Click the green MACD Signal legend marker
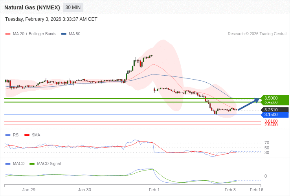Viewport: 290px width, 196px height. coord(32,163)
